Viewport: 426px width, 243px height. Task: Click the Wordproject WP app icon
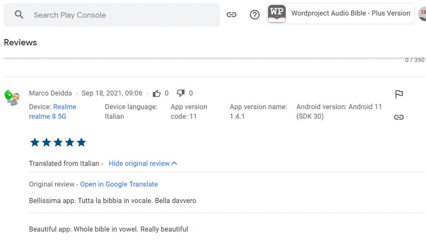pyautogui.click(x=277, y=14)
